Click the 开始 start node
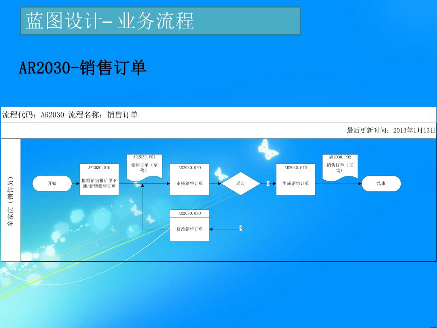Viewport: 437px width, 328px height. [x=52, y=184]
